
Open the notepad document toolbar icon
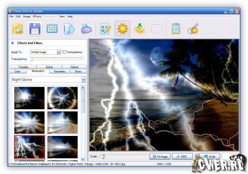[x=176, y=29]
